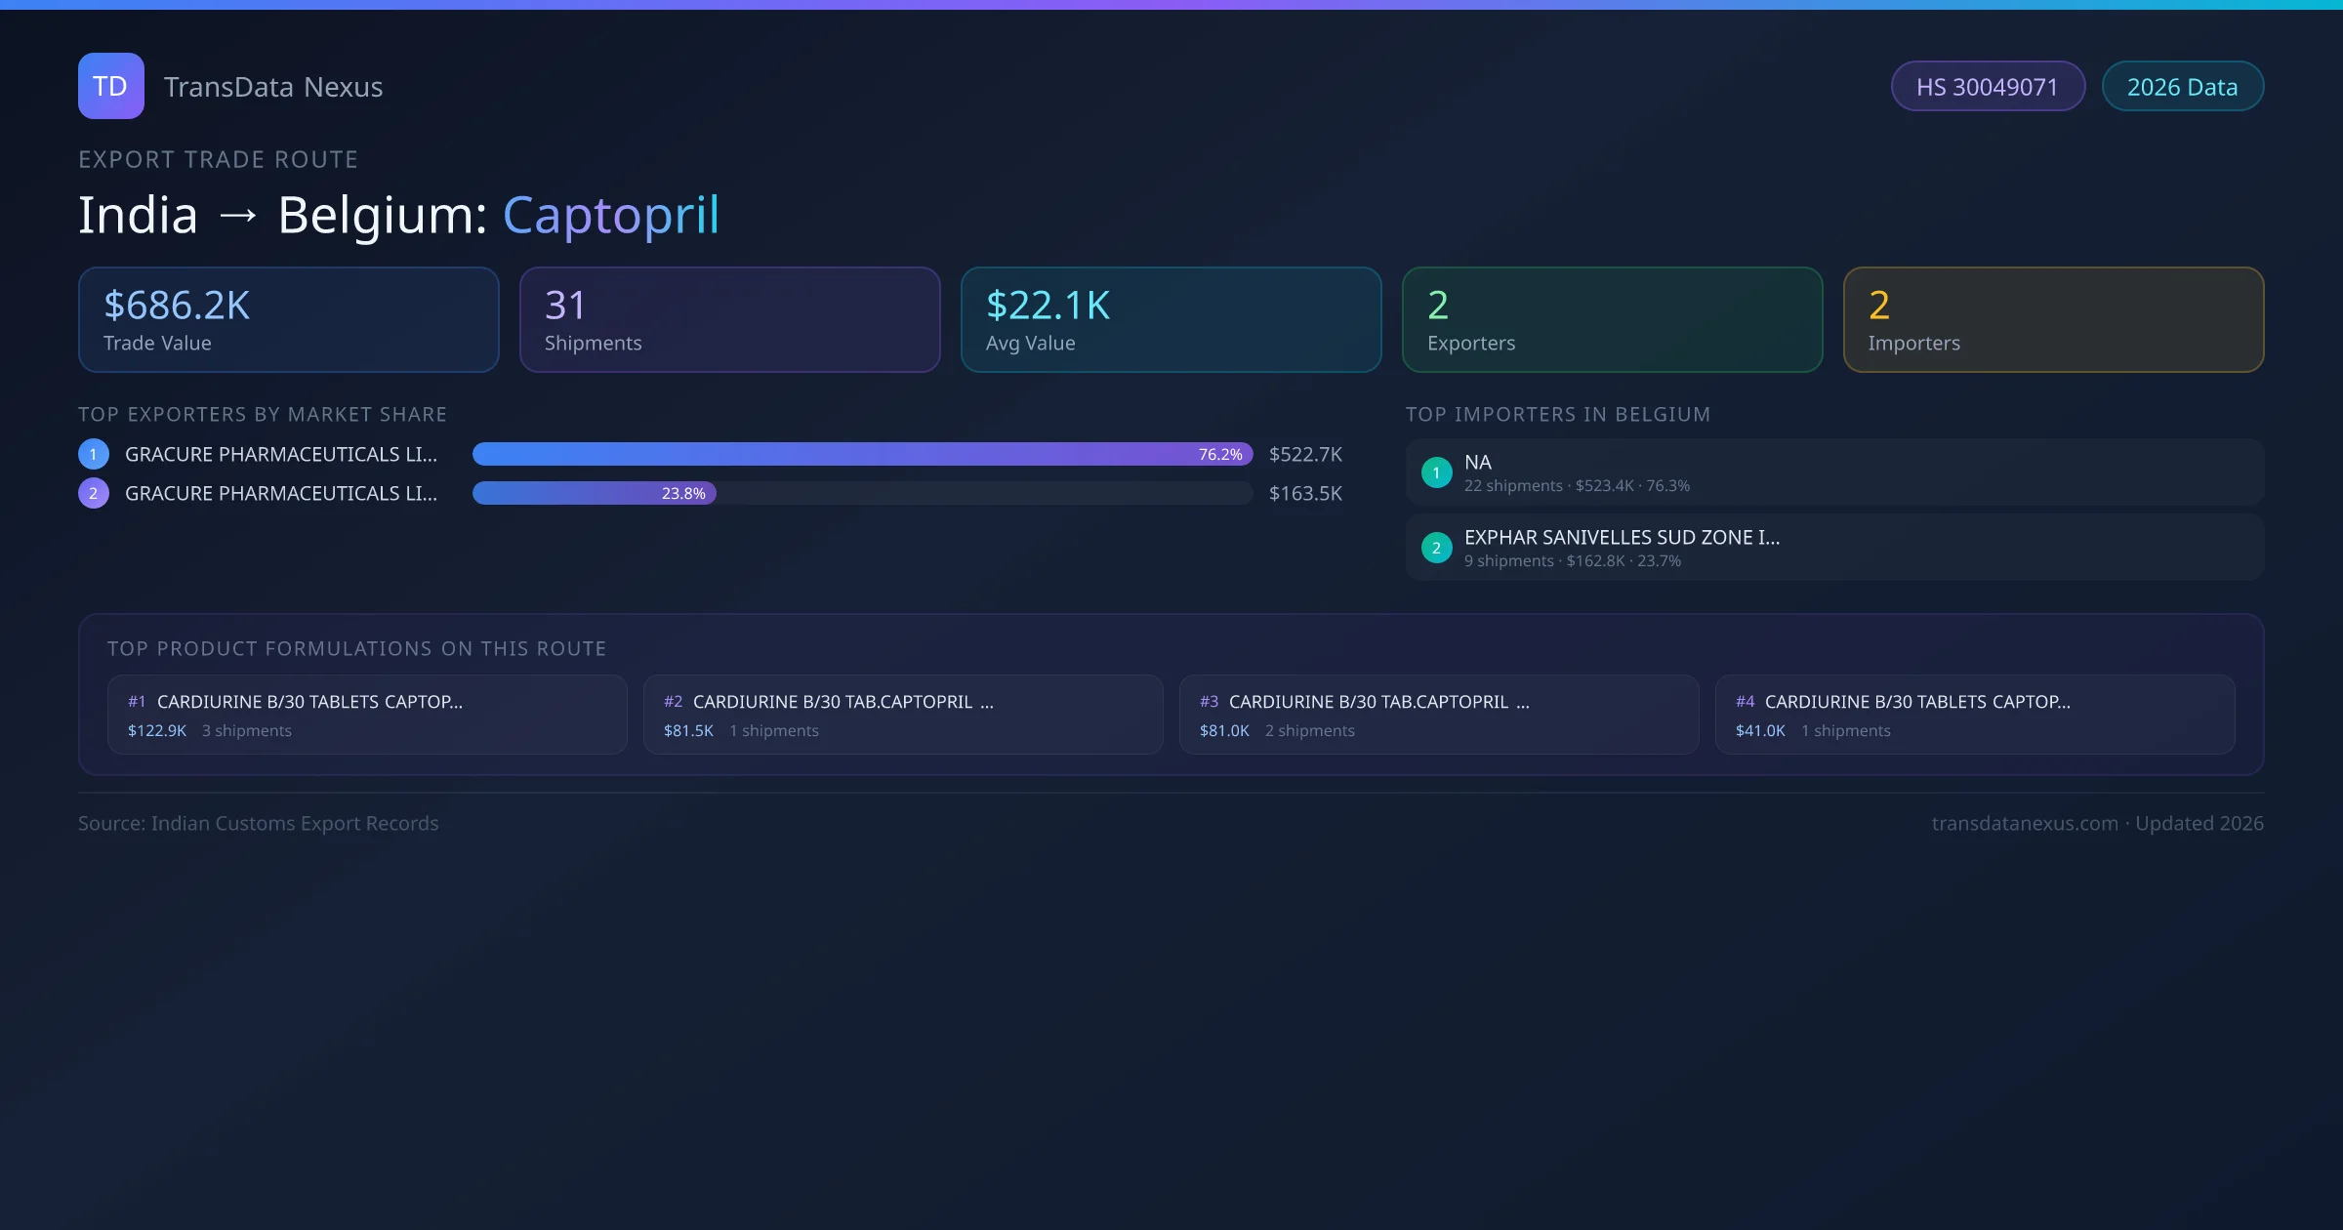Open the #4 formulation card worth $41.0K
The image size is (2343, 1230).
pos(1974,715)
